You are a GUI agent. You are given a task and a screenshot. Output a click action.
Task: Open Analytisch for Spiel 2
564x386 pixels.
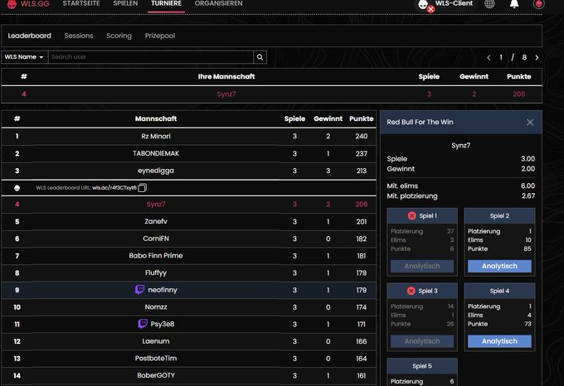(x=499, y=266)
